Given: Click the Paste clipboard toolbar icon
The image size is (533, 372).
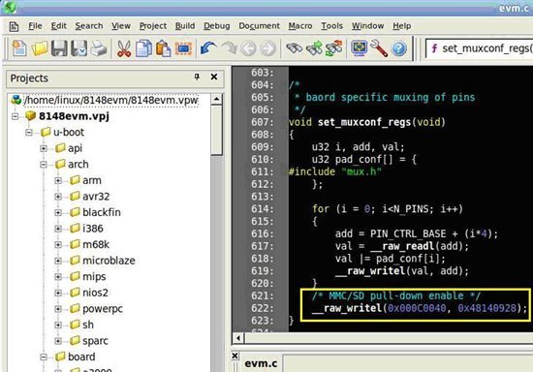Looking at the screenshot, I should click(164, 48).
